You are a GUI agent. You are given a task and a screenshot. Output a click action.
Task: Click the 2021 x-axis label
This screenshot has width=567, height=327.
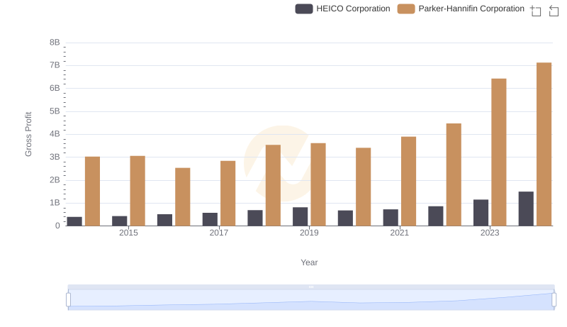(399, 233)
